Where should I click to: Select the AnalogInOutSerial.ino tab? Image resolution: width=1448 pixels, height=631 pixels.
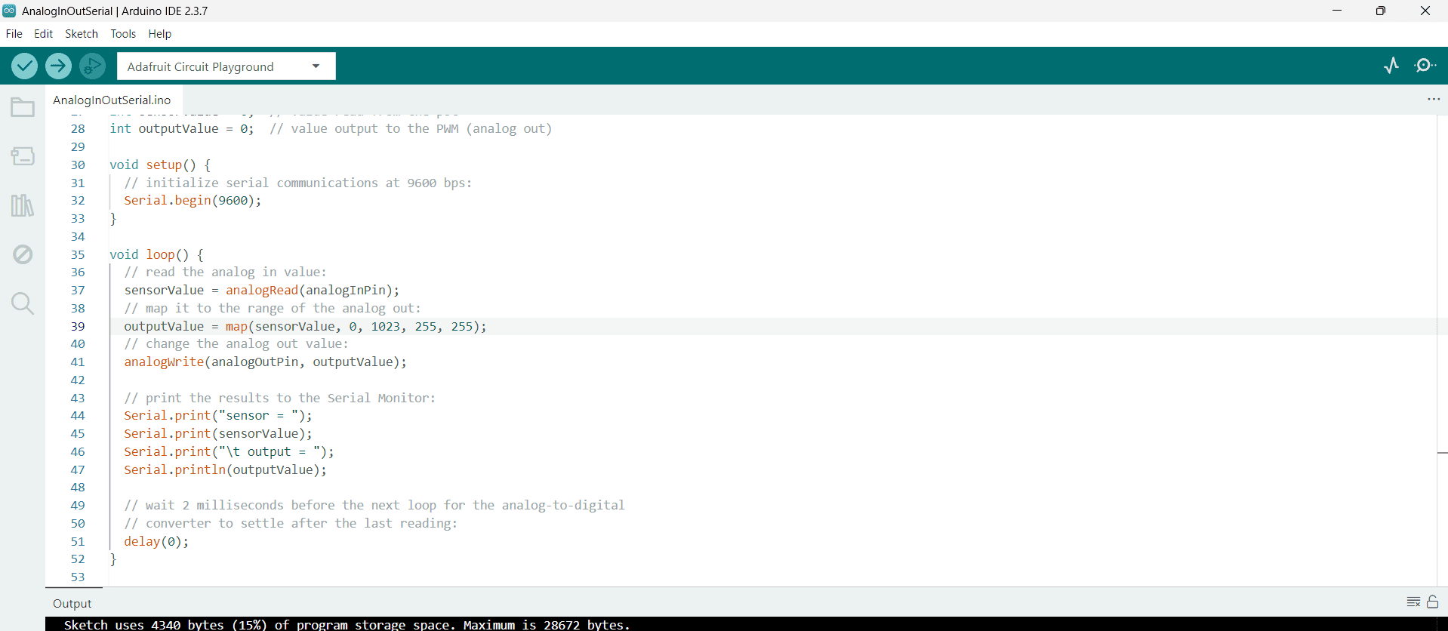click(x=112, y=100)
